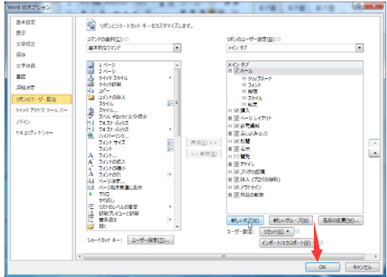Click the ユーザー設定(T)... shortcut key button

click(151, 240)
